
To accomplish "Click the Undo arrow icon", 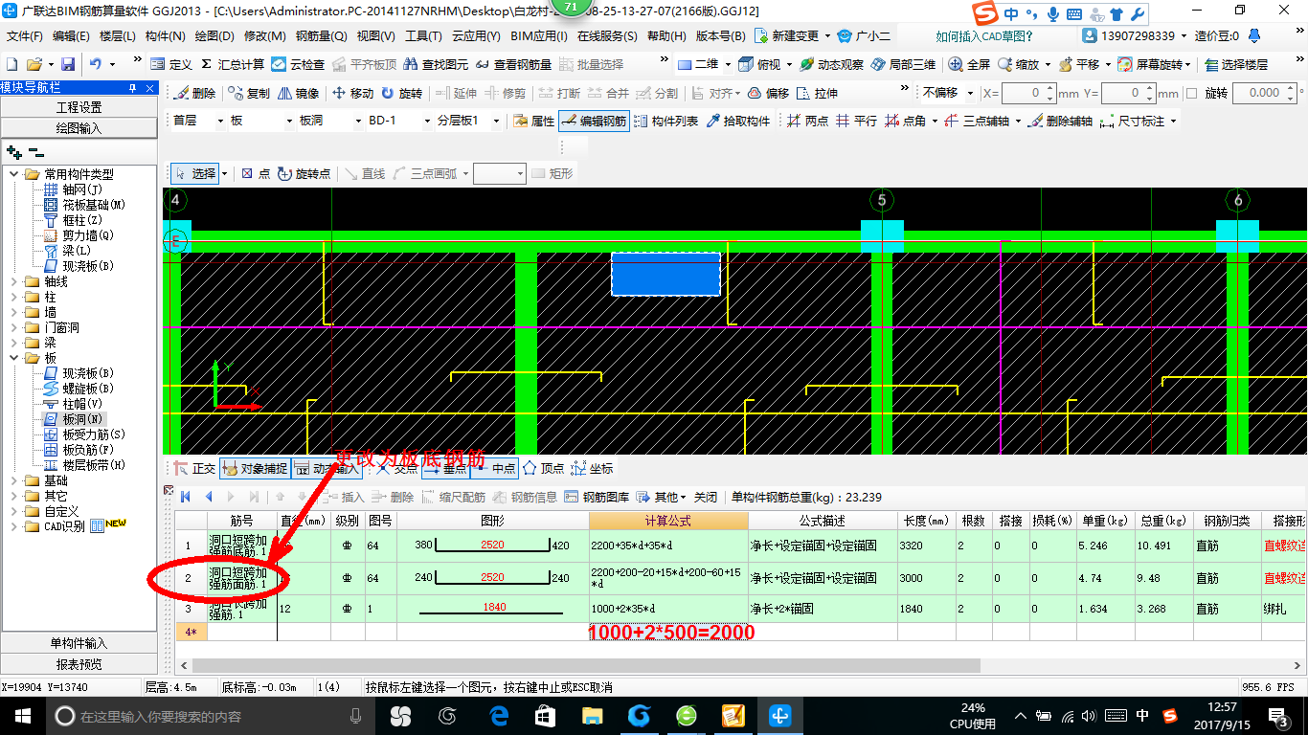I will (x=96, y=64).
